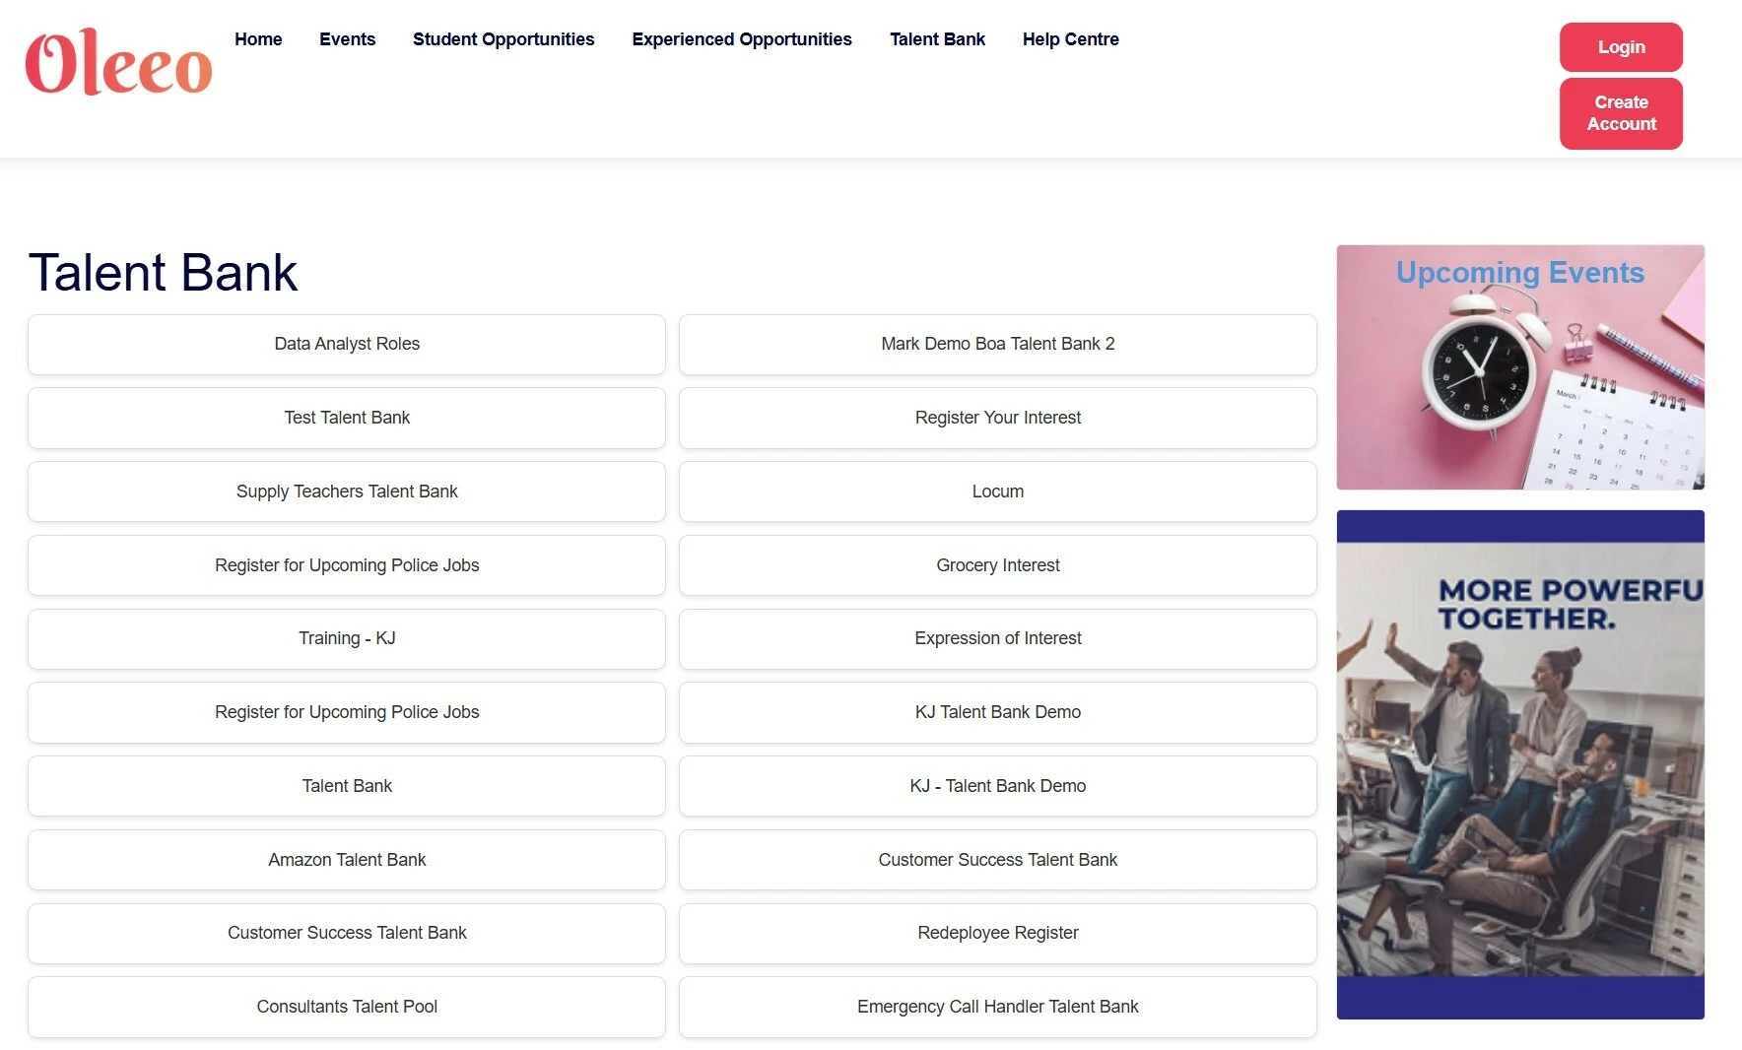Click the Upcoming Events clock banner
Image resolution: width=1742 pixels, height=1050 pixels.
tap(1520, 367)
